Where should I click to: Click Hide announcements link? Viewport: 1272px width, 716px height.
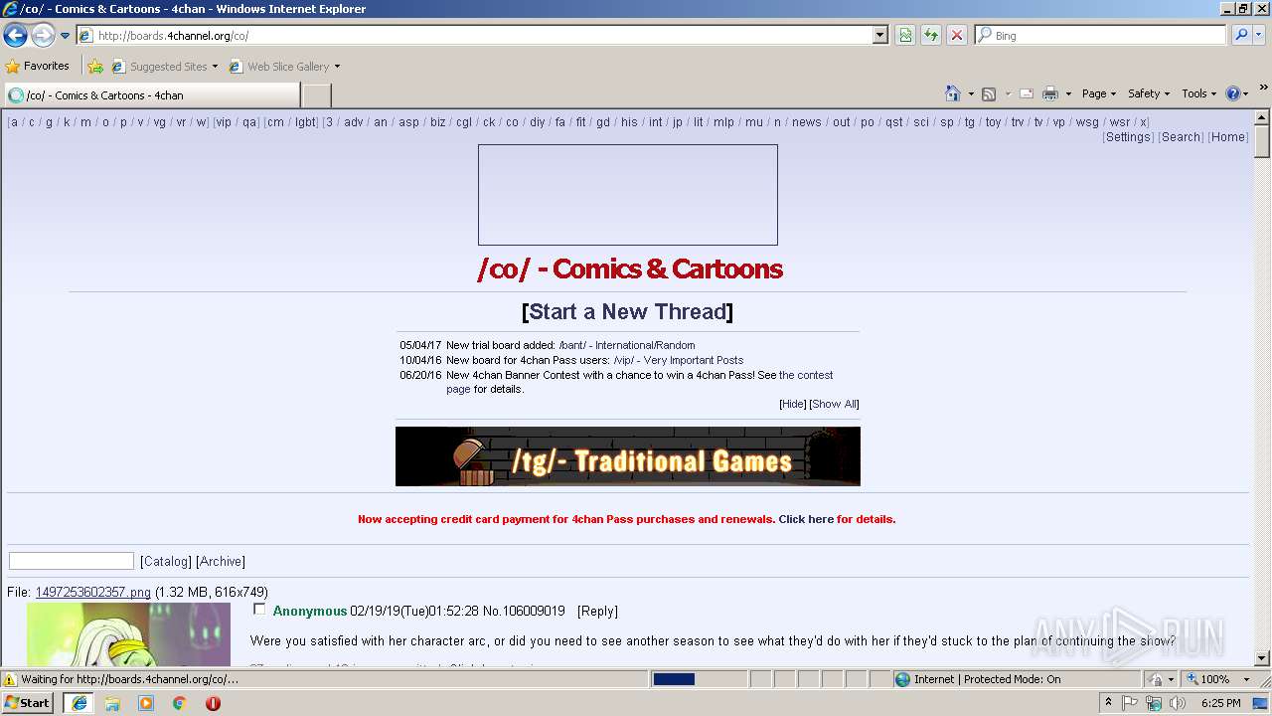[x=793, y=404]
